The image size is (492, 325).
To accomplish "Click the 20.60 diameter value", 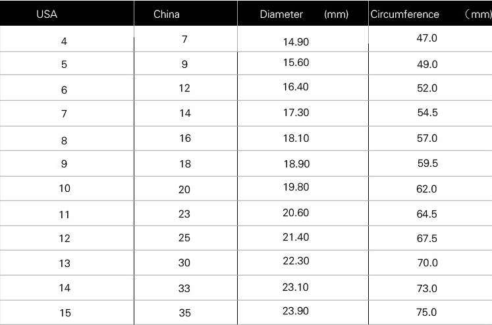I will click(296, 213).
